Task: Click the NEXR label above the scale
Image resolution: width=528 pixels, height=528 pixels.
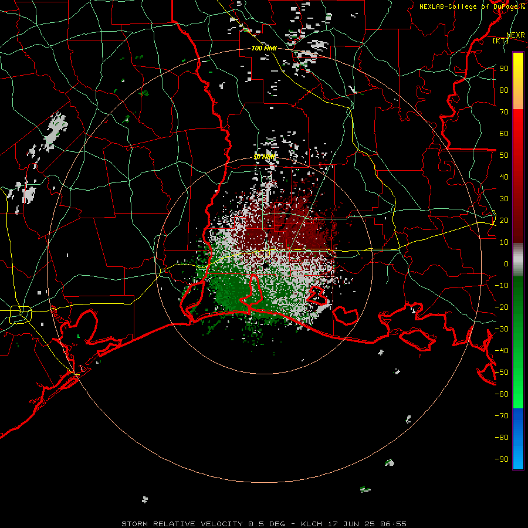Action: 515,35
